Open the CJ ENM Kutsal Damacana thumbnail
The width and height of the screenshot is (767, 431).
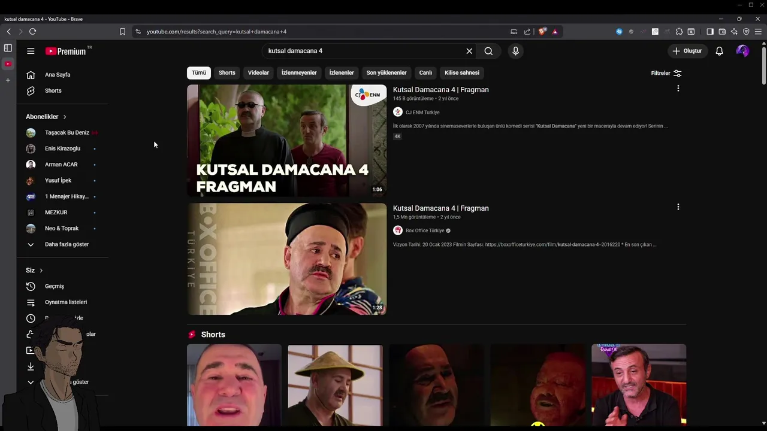[x=286, y=140]
